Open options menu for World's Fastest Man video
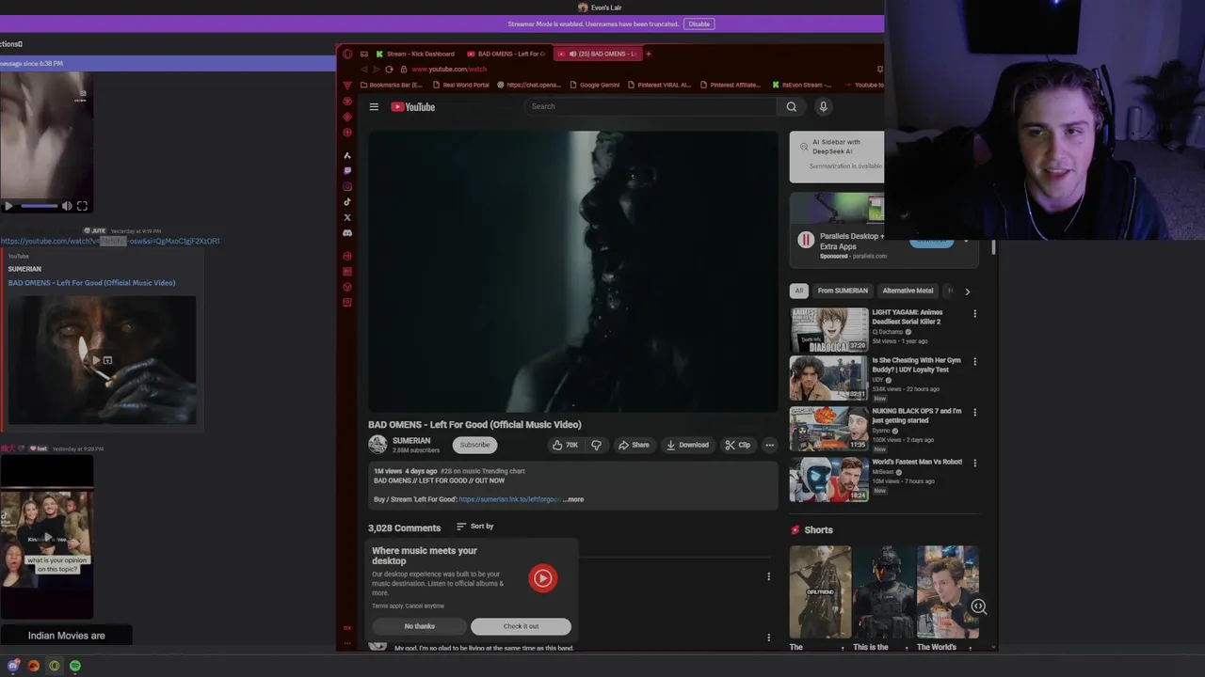This screenshot has width=1205, height=677. (x=974, y=463)
